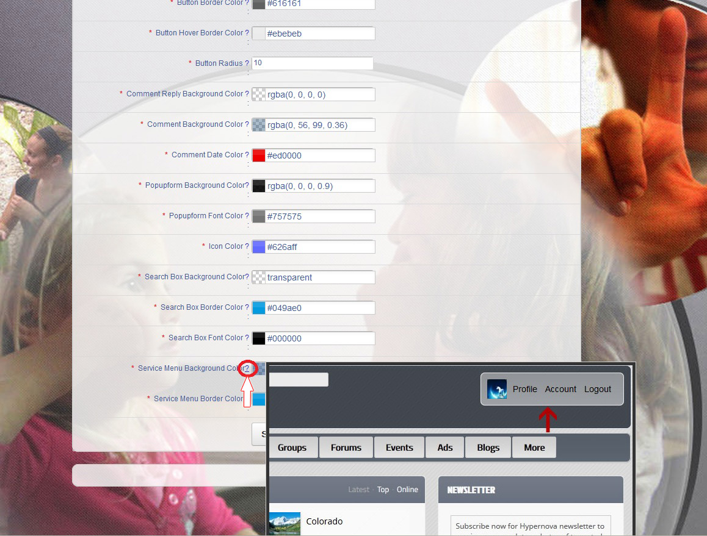Click the Comment Background Color swatch

click(259, 125)
